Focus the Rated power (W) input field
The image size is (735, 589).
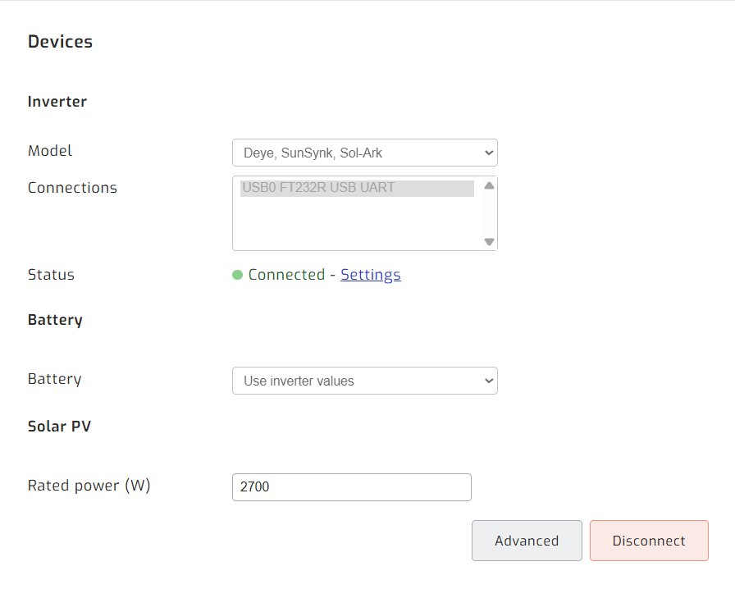[x=351, y=486]
